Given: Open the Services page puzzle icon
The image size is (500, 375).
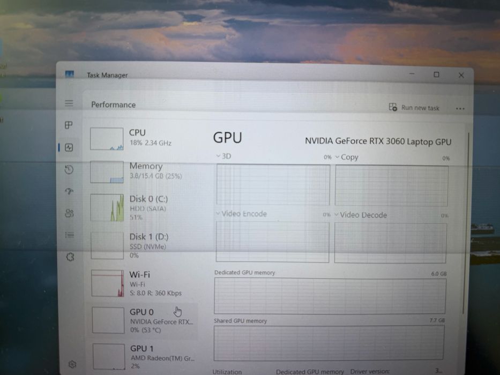Looking at the screenshot, I should pyautogui.click(x=70, y=257).
